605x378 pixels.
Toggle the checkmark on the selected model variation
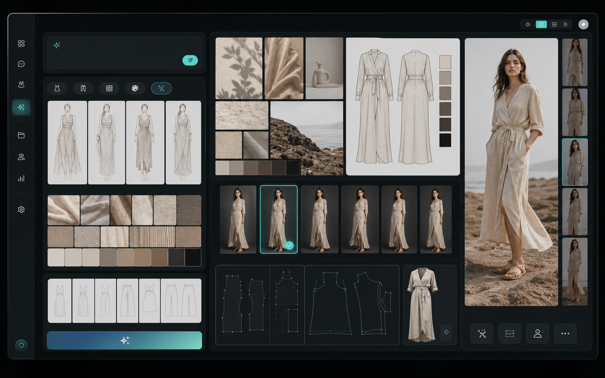[290, 245]
